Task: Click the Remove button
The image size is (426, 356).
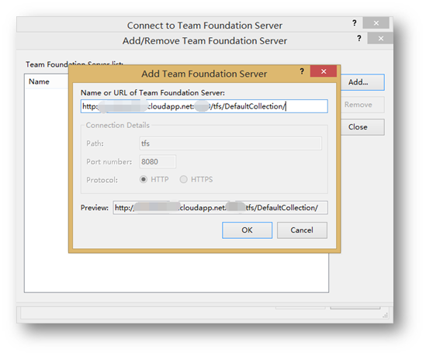Action: (362, 105)
